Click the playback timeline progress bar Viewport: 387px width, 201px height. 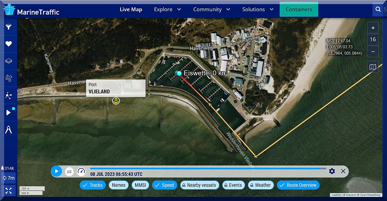[208, 169]
